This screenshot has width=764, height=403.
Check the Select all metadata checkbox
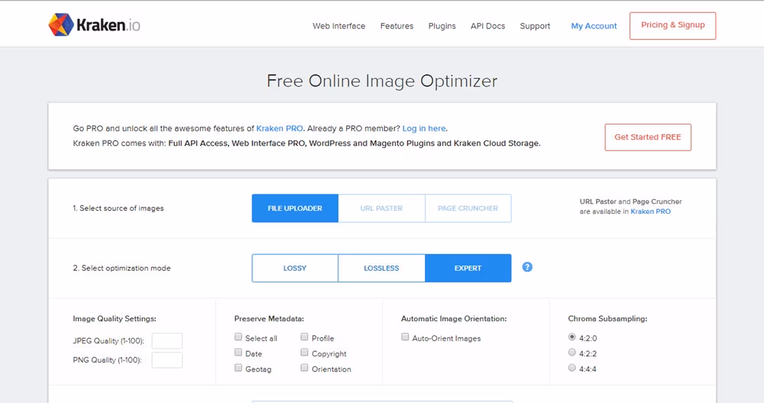[x=238, y=337]
